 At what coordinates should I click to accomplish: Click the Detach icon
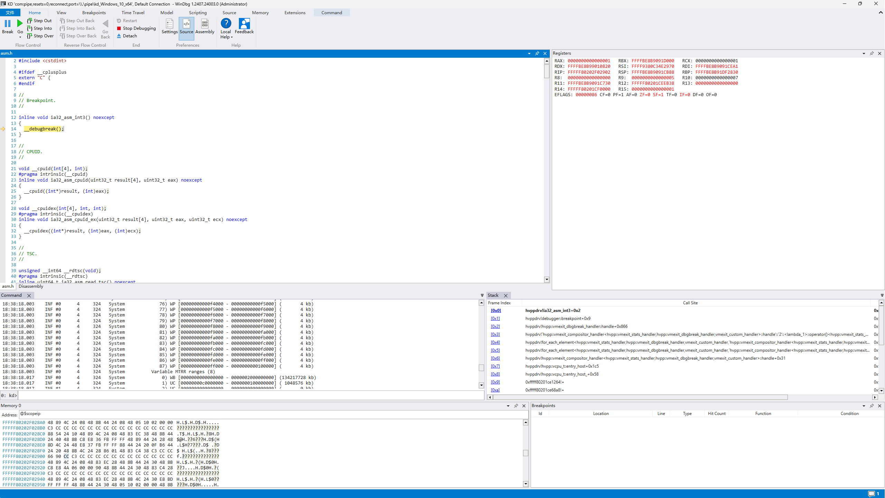click(x=119, y=36)
